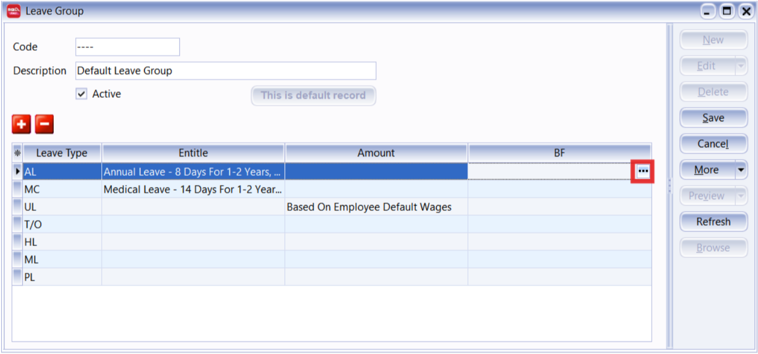Expand the More button dropdown arrow
Screen dimensions: 758x354
(x=741, y=170)
